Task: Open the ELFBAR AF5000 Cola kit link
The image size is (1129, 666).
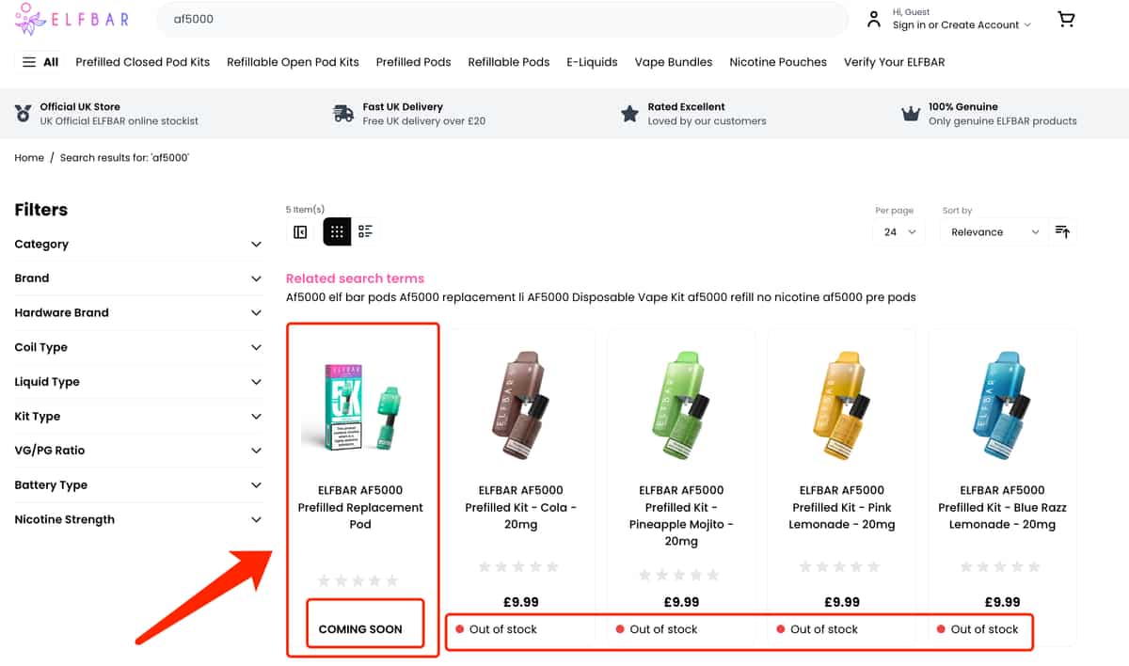Action: (520, 507)
